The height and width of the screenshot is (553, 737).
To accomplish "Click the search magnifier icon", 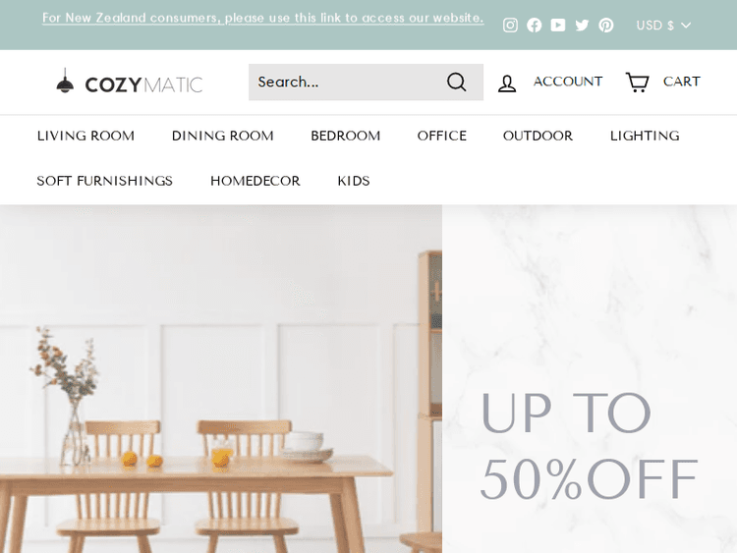I will tap(456, 82).
